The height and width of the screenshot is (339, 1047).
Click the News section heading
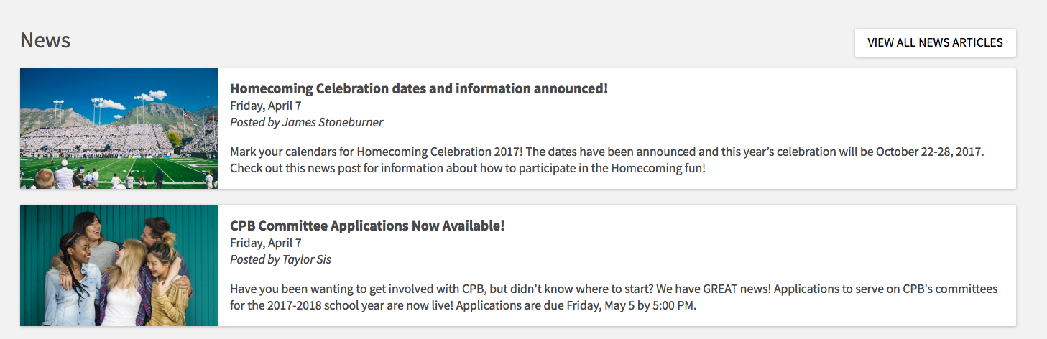point(45,40)
